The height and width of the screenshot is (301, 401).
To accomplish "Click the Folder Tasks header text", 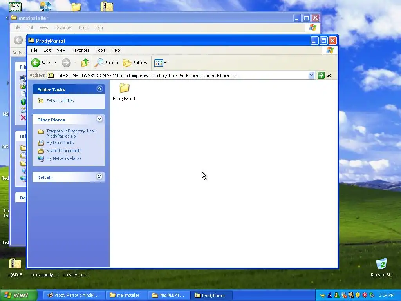I will tap(51, 90).
